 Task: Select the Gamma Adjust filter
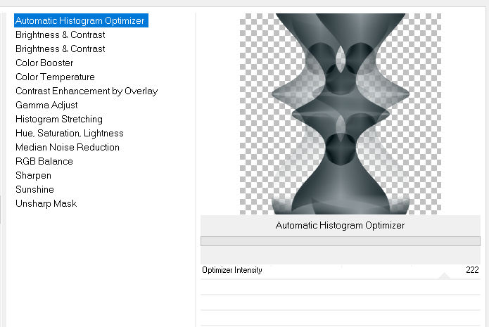pos(46,105)
